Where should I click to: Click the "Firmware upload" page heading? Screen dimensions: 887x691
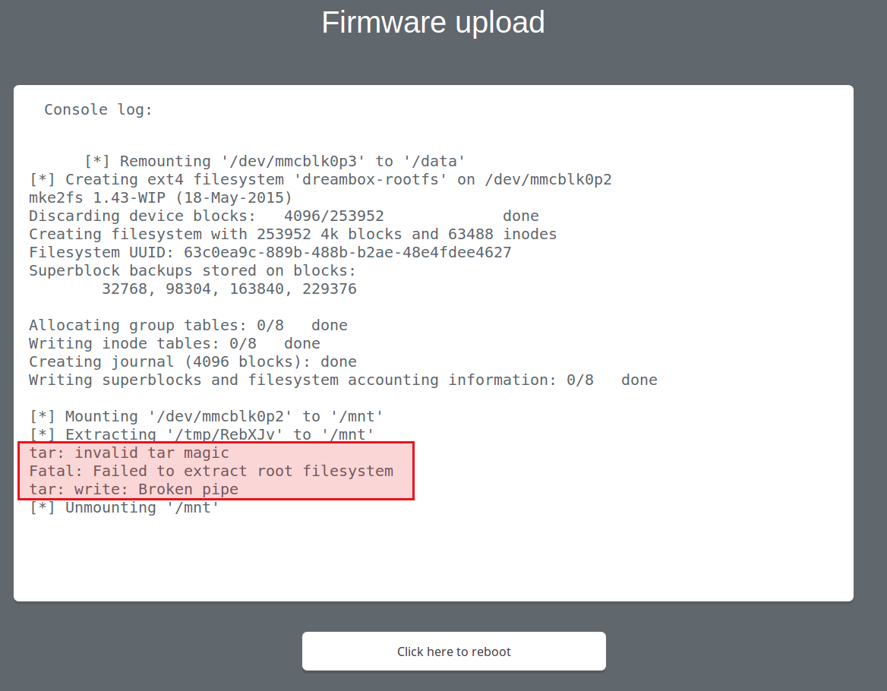[433, 23]
